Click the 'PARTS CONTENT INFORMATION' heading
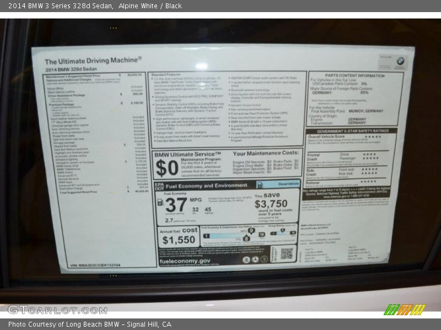 click(354, 75)
